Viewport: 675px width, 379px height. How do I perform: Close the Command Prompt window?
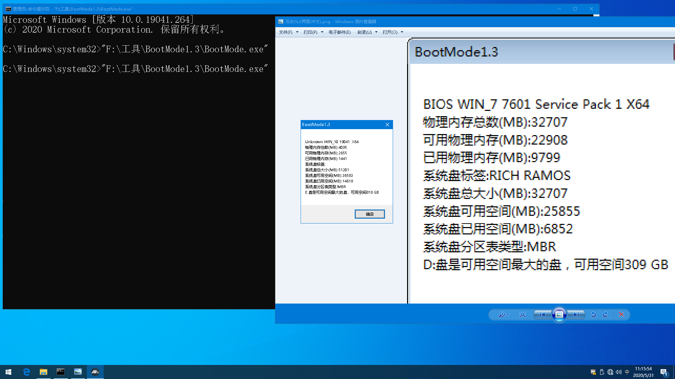(591, 9)
